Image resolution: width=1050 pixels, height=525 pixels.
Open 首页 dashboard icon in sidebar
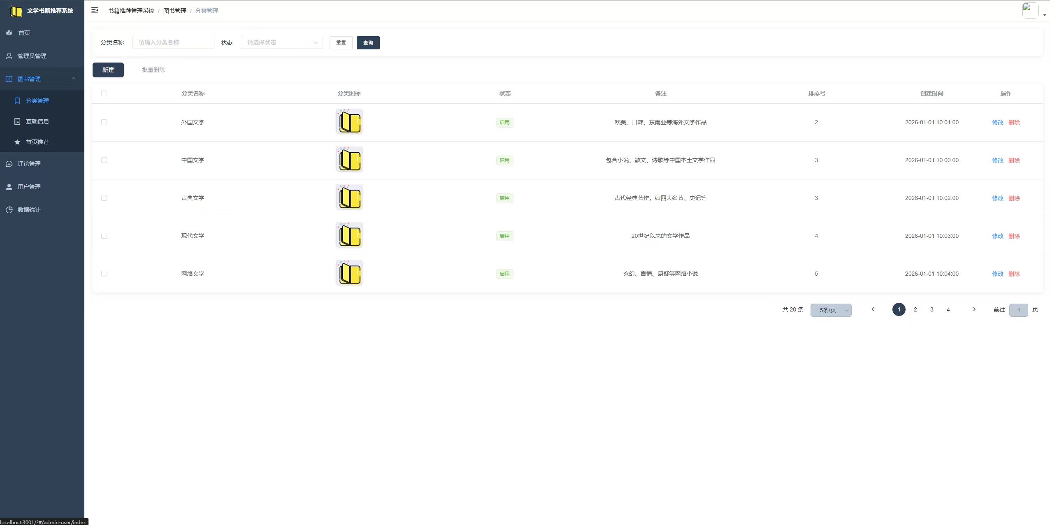(9, 33)
